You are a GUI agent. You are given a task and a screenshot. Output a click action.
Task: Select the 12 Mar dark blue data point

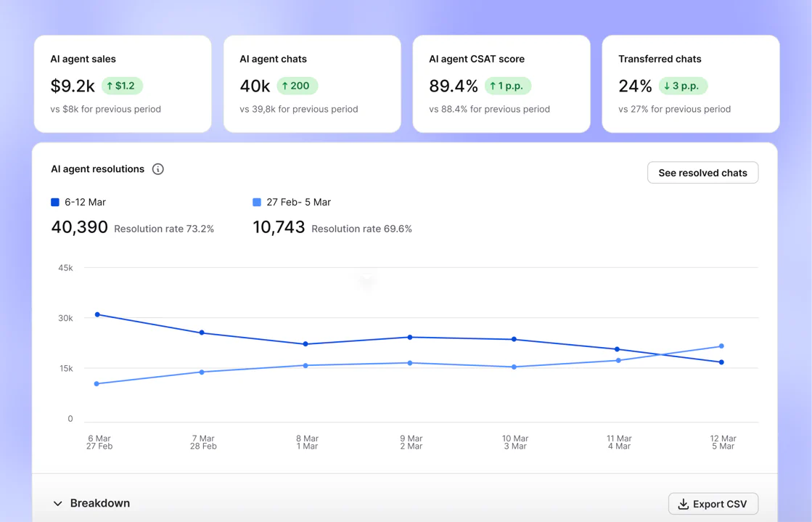point(722,362)
